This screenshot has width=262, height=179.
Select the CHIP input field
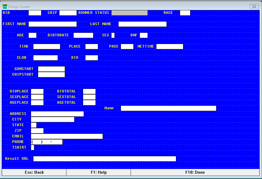pyautogui.click(x=68, y=13)
